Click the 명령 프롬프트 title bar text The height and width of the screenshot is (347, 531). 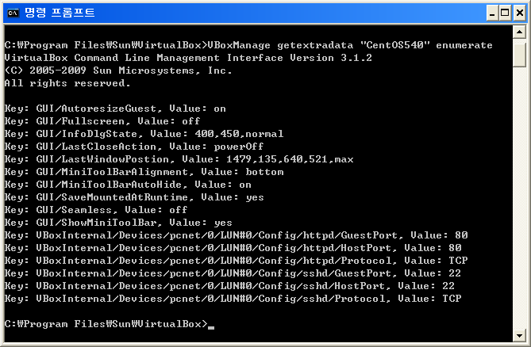60,13
